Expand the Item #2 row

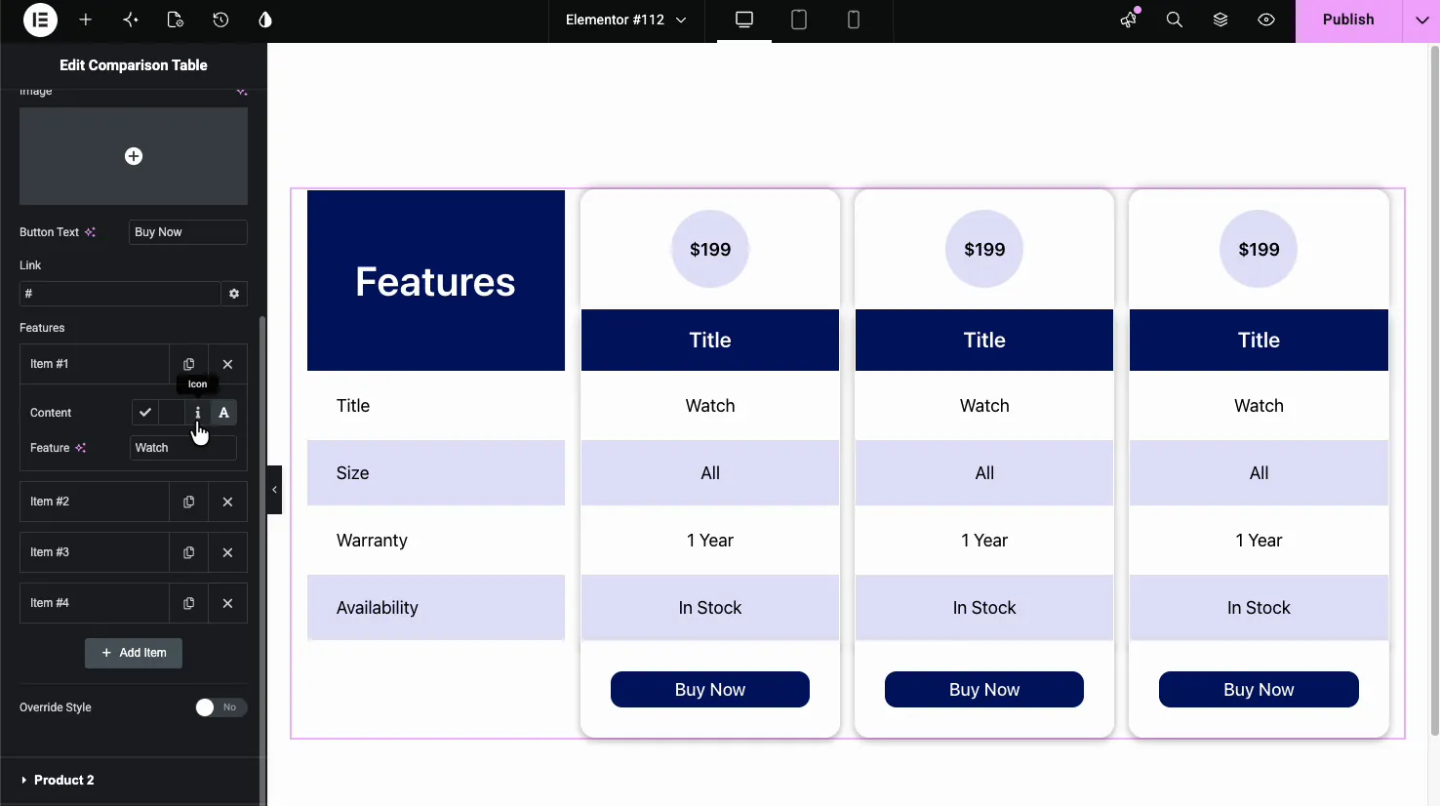tap(95, 502)
